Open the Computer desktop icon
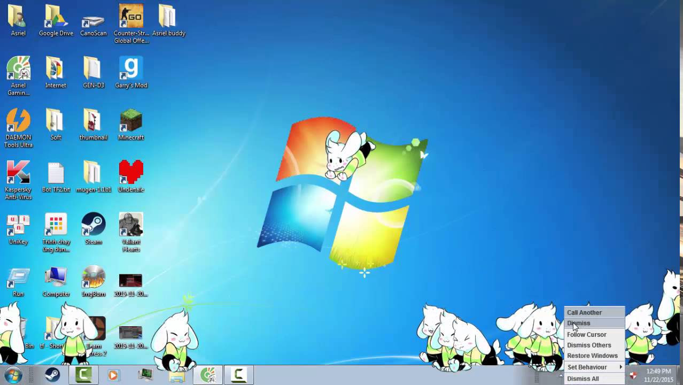This screenshot has width=683, height=385. (x=56, y=281)
